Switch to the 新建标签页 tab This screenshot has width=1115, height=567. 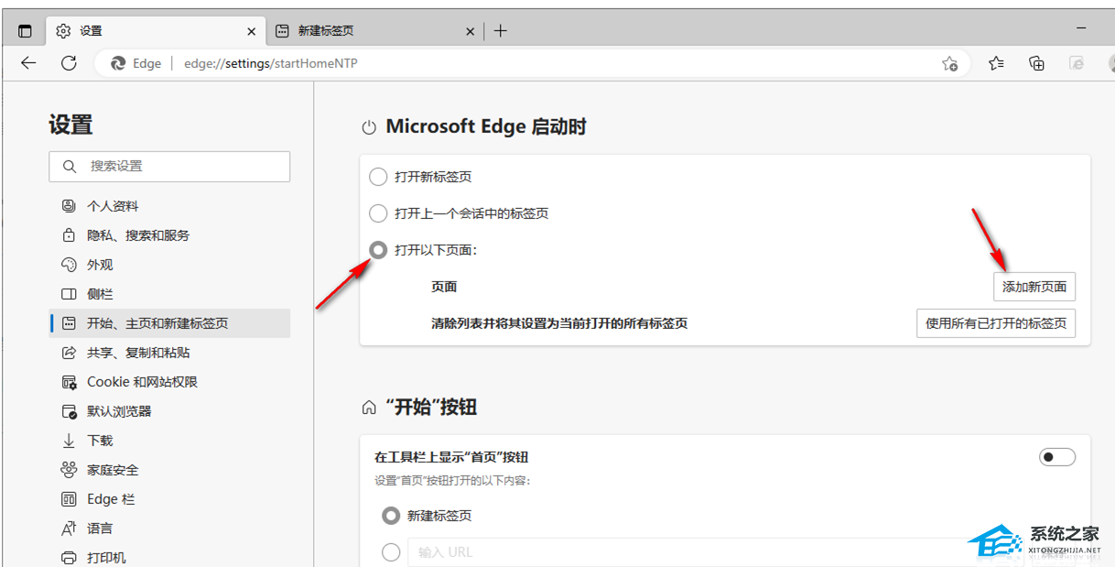(366, 31)
